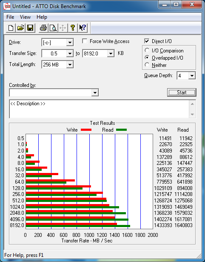Viewport: 205px width, 262px height.
Task: Click the Description box scroll up arrow
Action: coord(192,104)
